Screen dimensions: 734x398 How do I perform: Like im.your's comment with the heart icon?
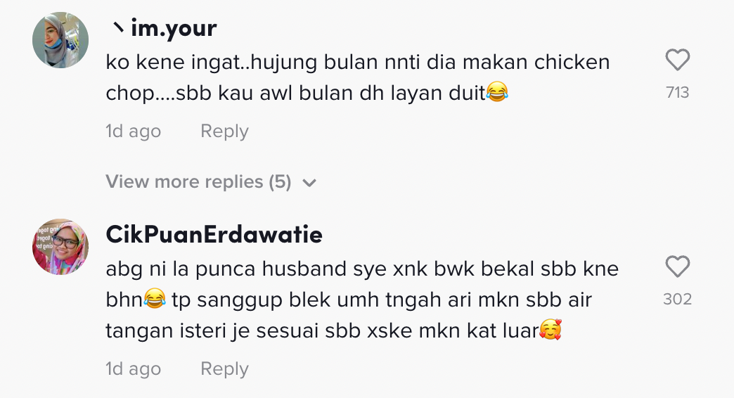click(677, 60)
